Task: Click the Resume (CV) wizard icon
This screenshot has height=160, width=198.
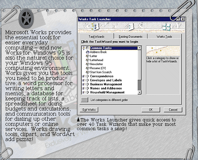Action: click(x=88, y=68)
